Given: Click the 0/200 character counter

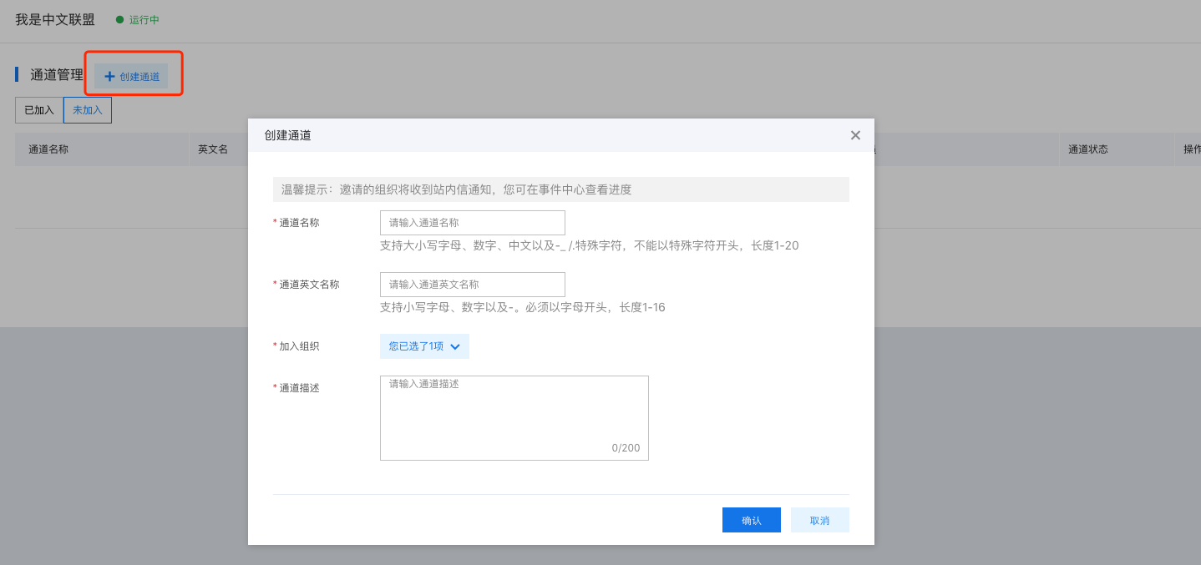Looking at the screenshot, I should coord(626,448).
